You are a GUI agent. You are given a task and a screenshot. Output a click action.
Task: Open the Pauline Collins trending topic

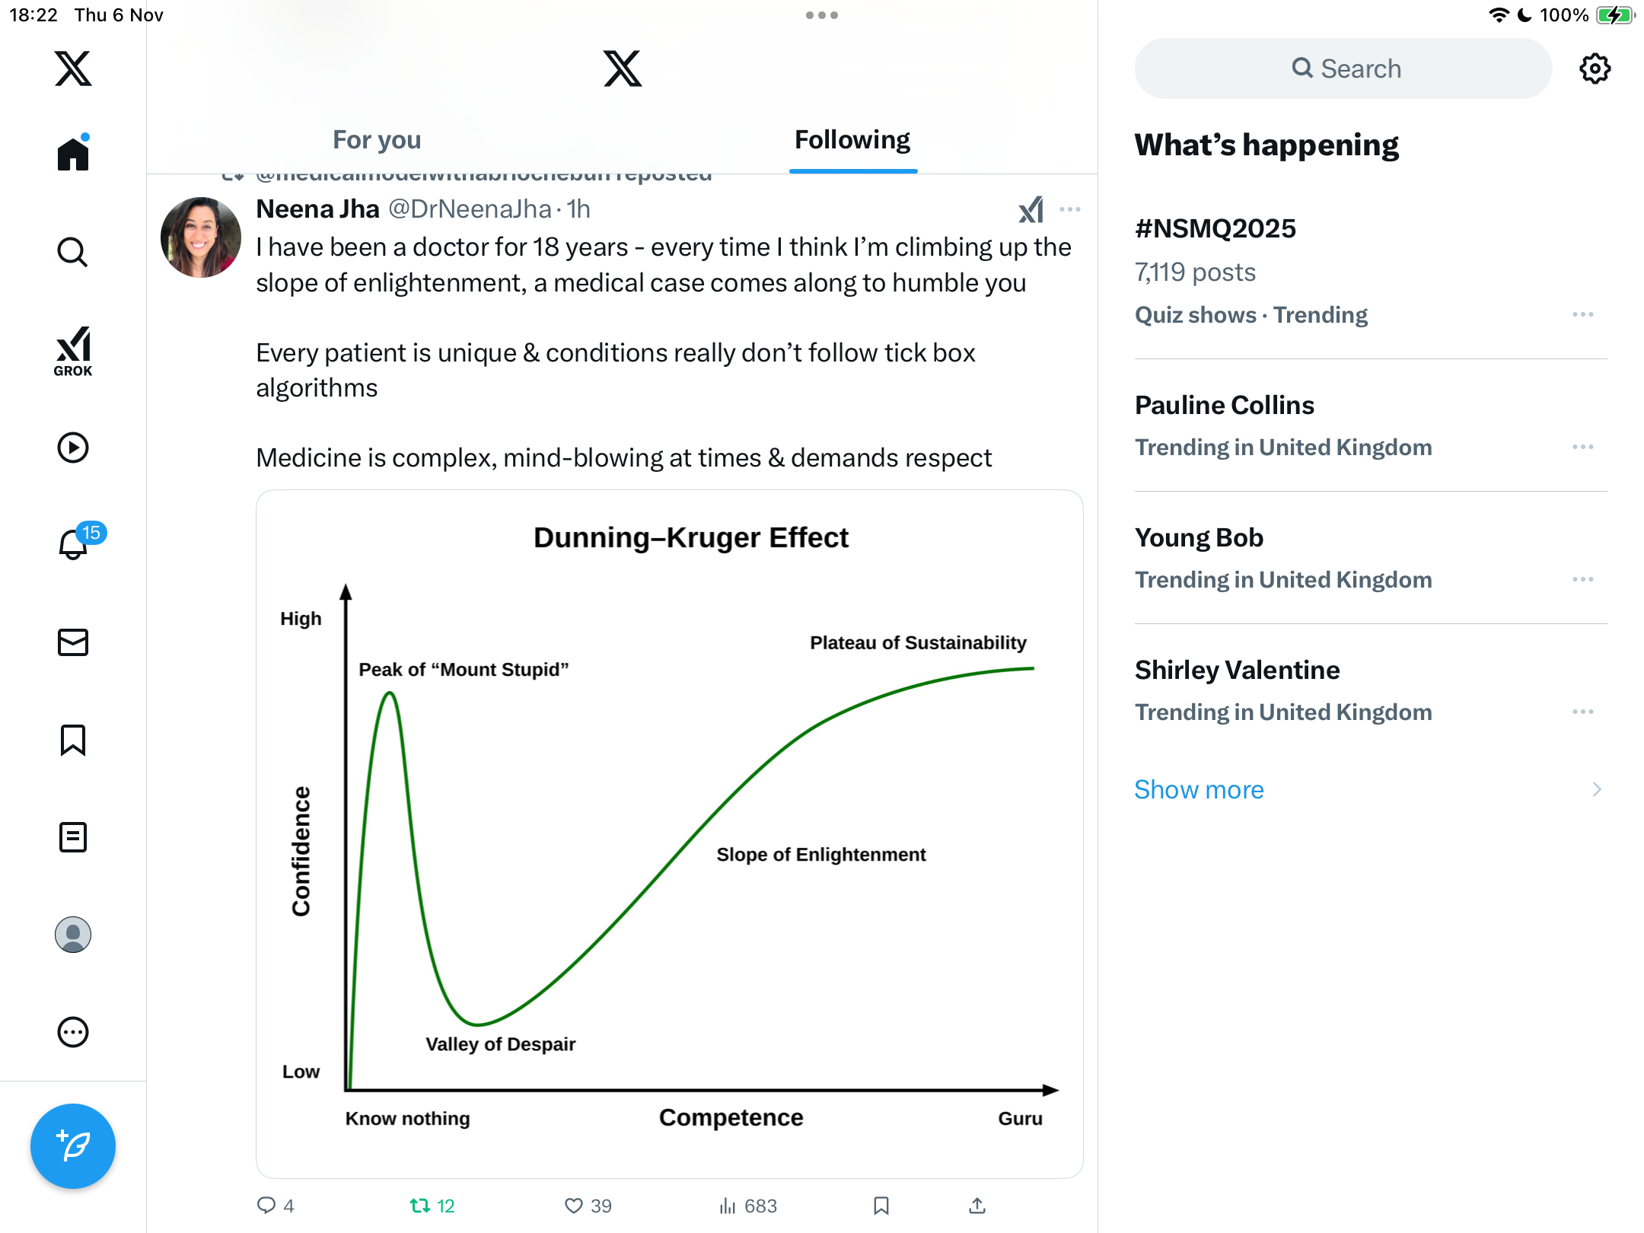point(1225,405)
